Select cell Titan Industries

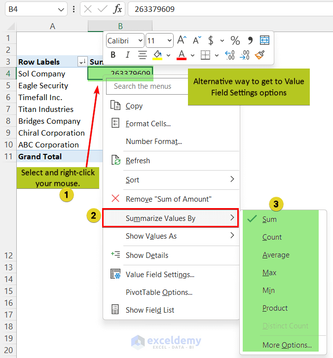[x=52, y=109]
